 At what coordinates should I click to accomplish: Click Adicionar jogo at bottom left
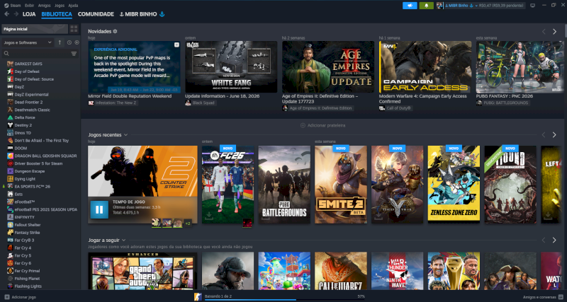(21, 297)
